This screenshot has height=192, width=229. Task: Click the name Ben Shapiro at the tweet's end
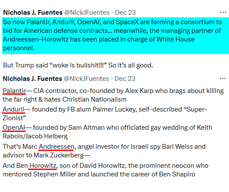tap(177, 174)
